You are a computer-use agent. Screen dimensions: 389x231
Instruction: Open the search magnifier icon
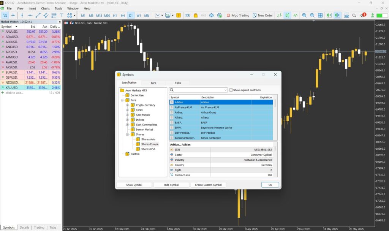point(354,15)
